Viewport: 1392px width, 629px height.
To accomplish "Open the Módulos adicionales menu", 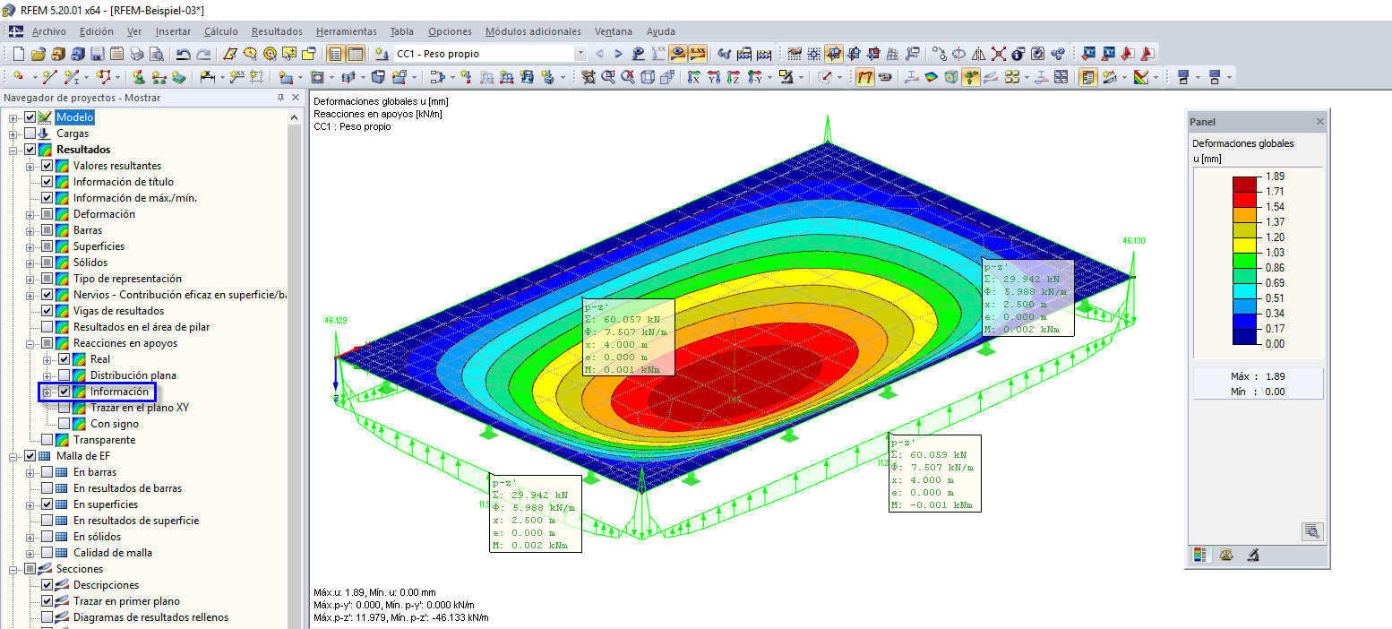I will pyautogui.click(x=533, y=31).
